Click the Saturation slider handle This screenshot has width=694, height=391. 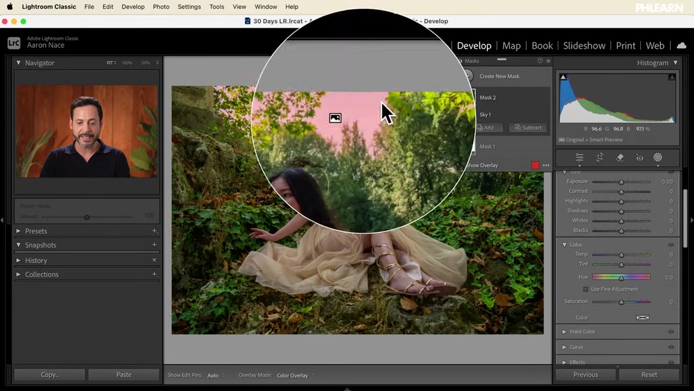621,302
